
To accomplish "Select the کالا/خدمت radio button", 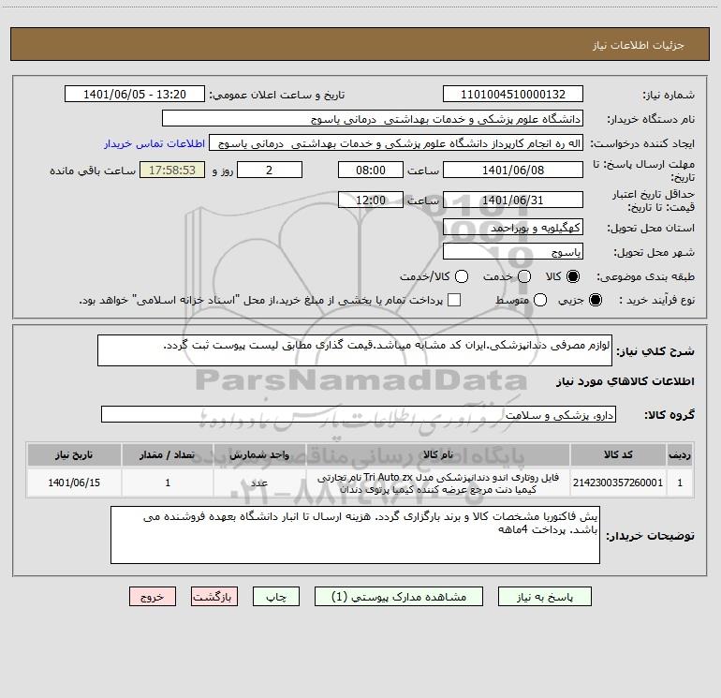I will pyautogui.click(x=462, y=276).
